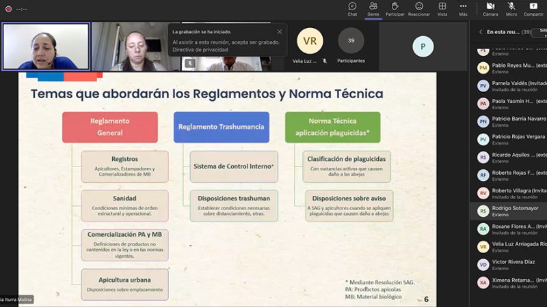Toggle the Cámara on or off

490,9
